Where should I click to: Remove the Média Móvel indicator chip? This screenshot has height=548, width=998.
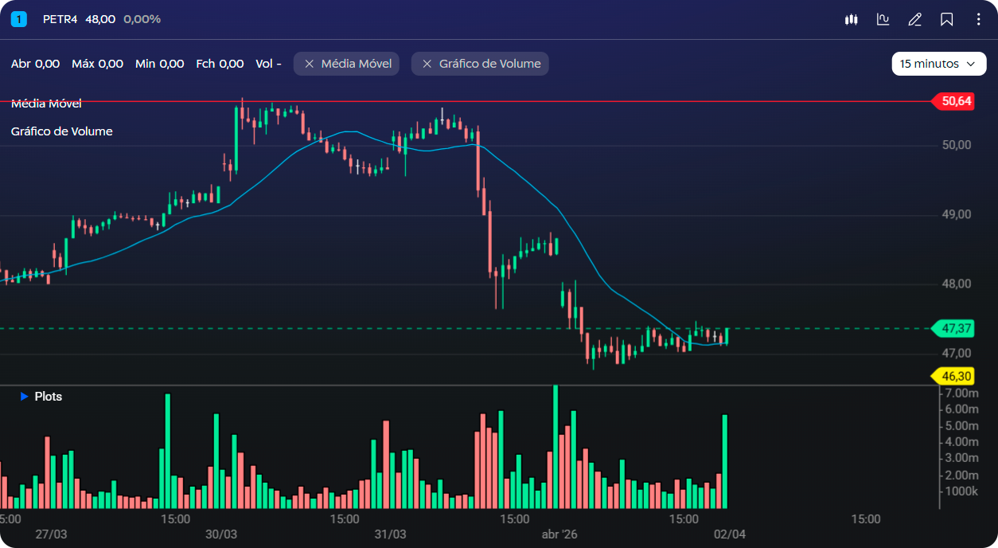coord(310,64)
